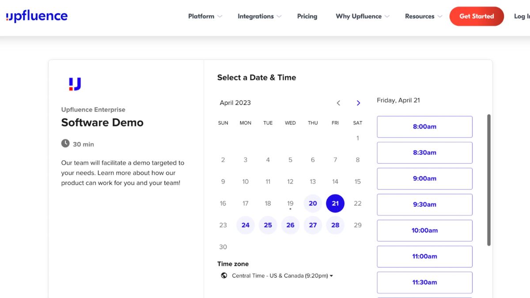Pick selected date April 21
530x298 pixels.
point(335,204)
